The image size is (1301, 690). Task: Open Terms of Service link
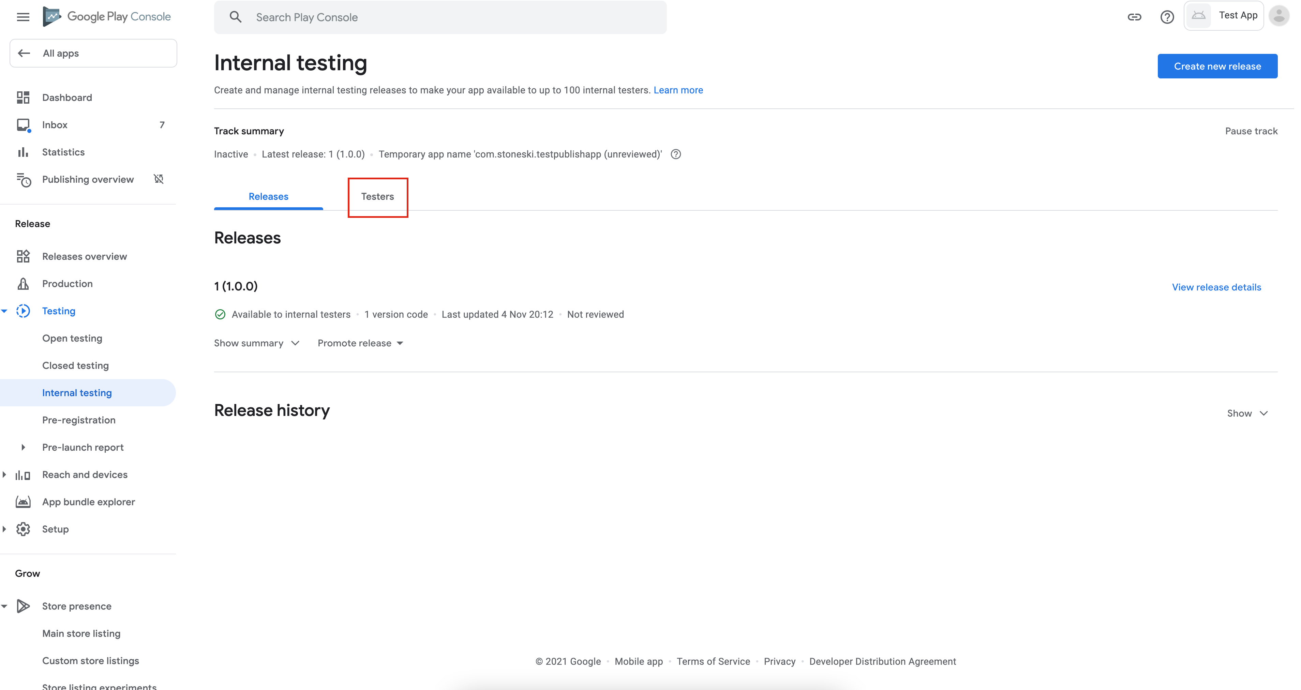pyautogui.click(x=713, y=661)
